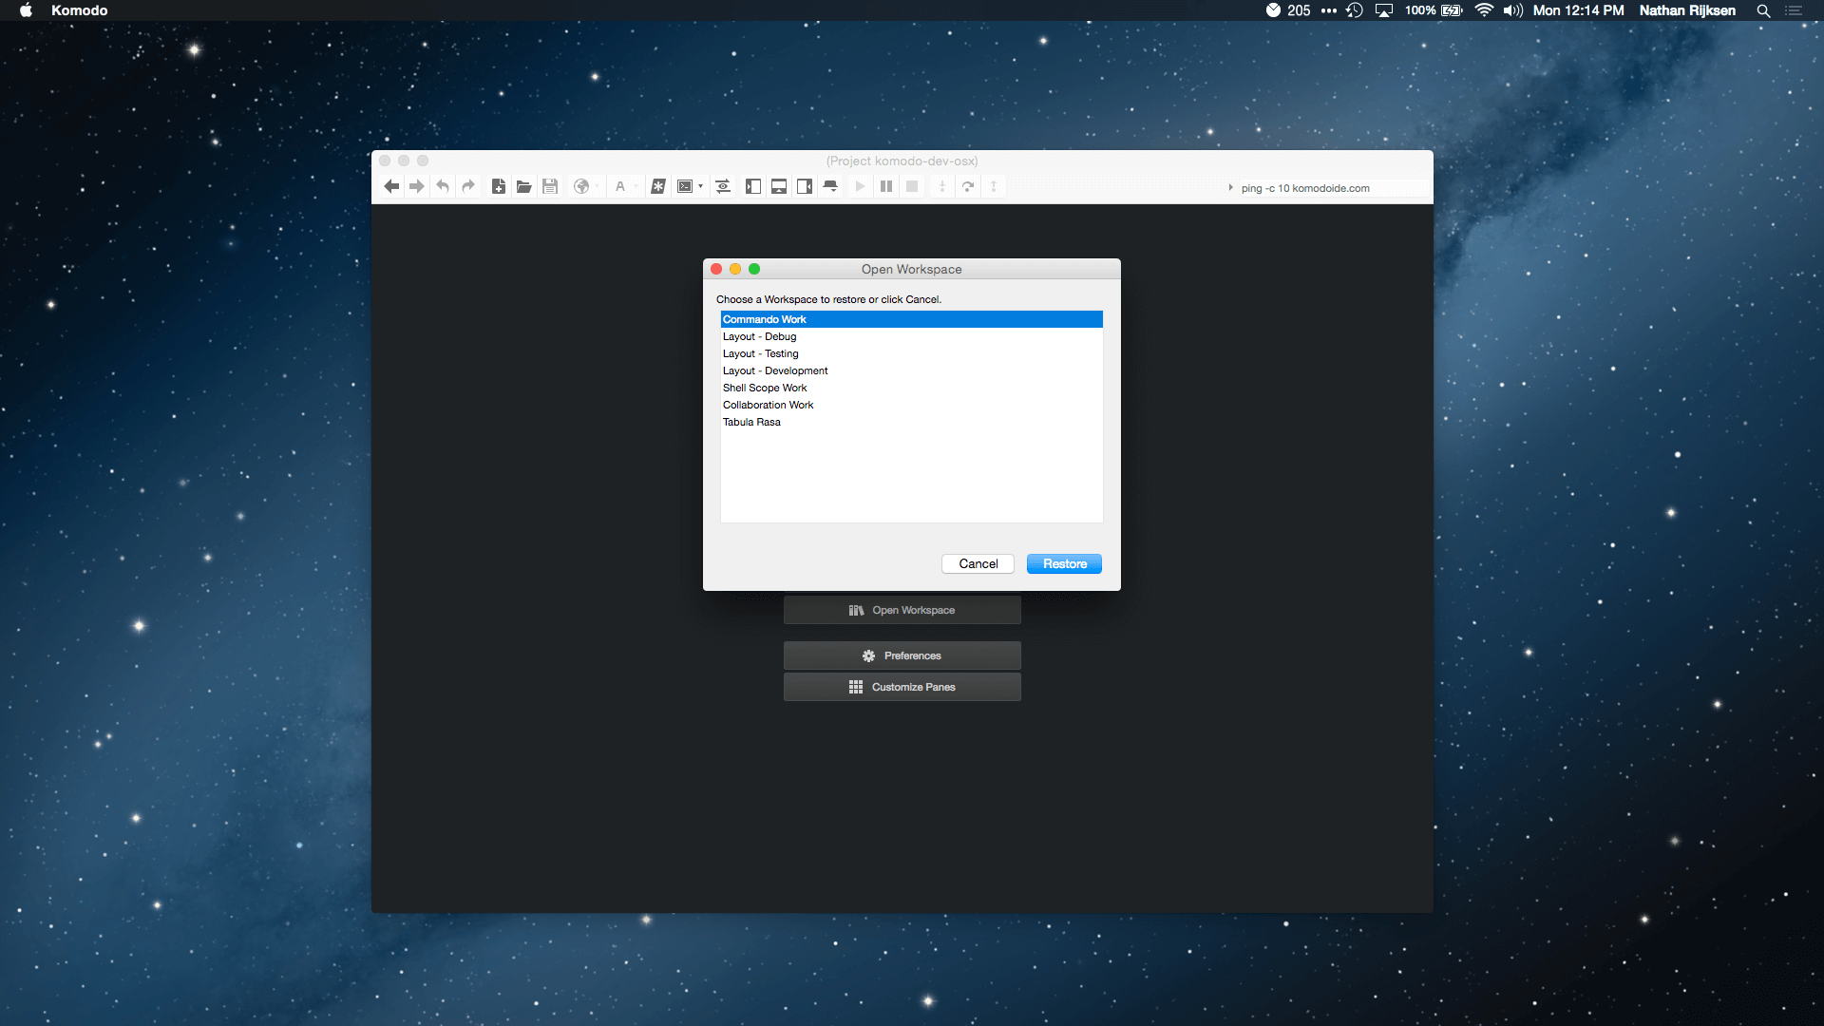
Task: Click Open Workspace button in main window
Action: pyautogui.click(x=902, y=610)
